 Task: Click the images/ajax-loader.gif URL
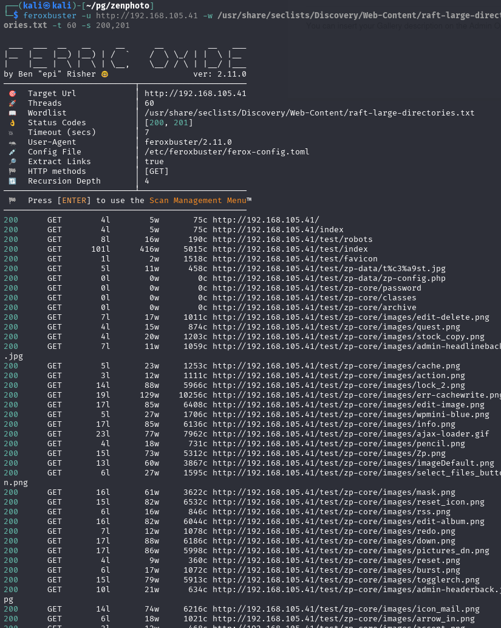[x=351, y=433]
